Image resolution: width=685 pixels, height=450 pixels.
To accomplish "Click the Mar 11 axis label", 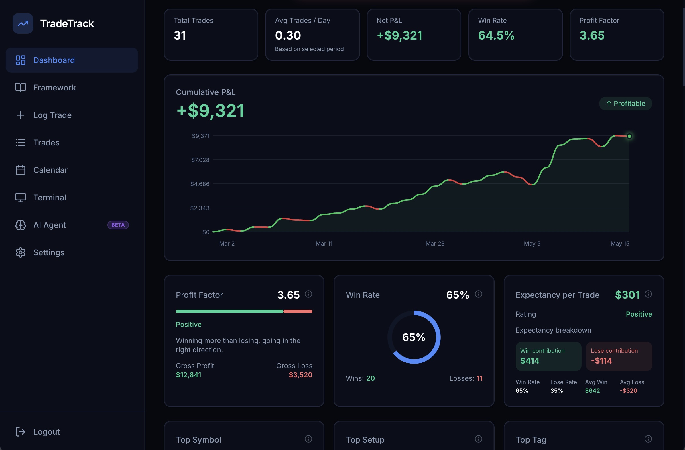I will pyautogui.click(x=324, y=244).
